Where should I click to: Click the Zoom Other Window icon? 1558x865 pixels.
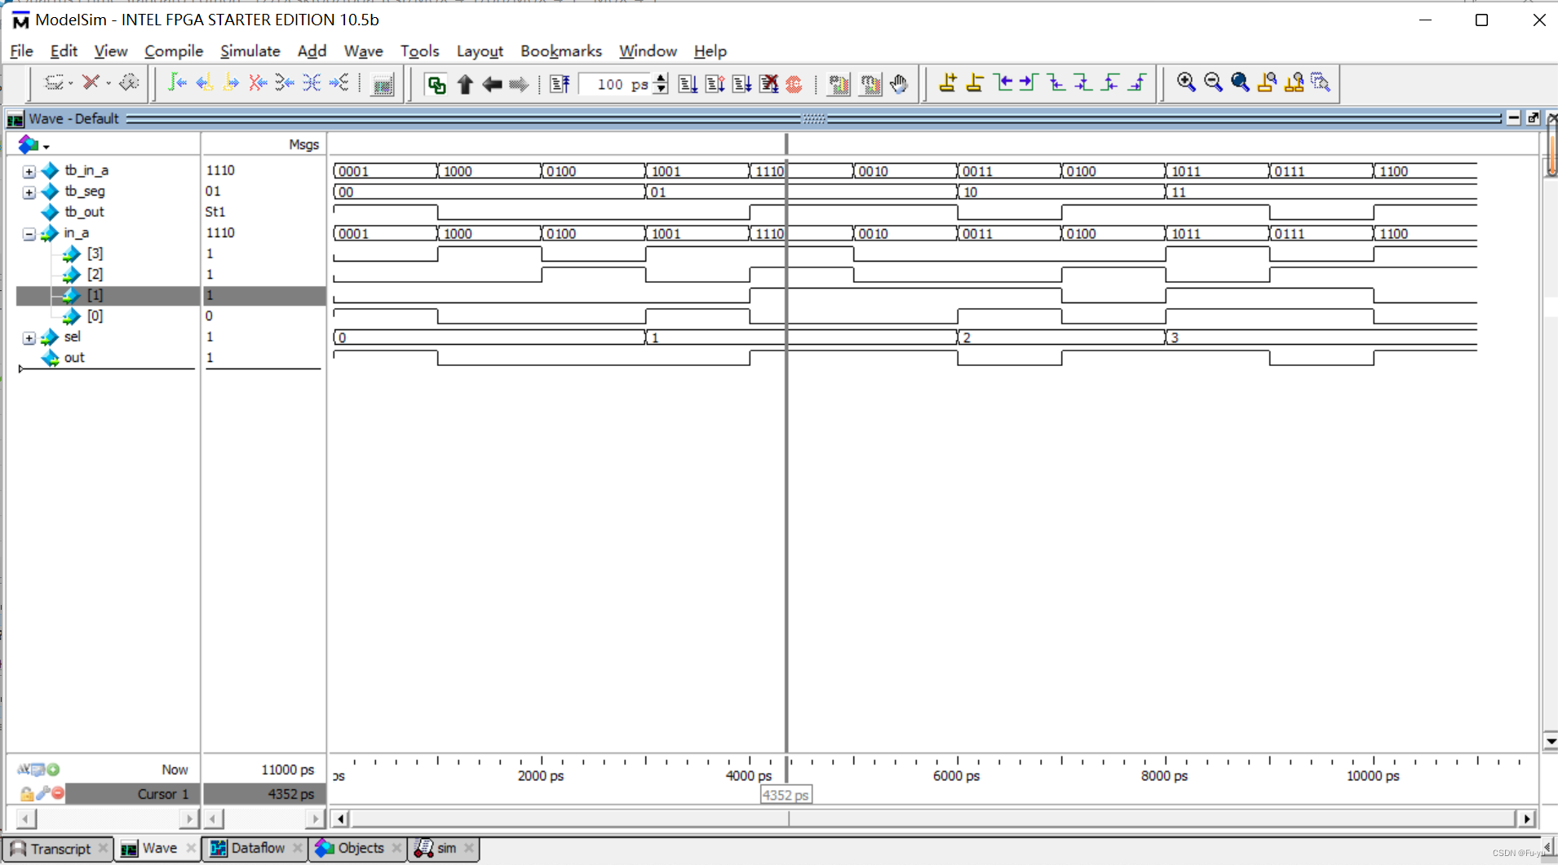pyautogui.click(x=1321, y=82)
